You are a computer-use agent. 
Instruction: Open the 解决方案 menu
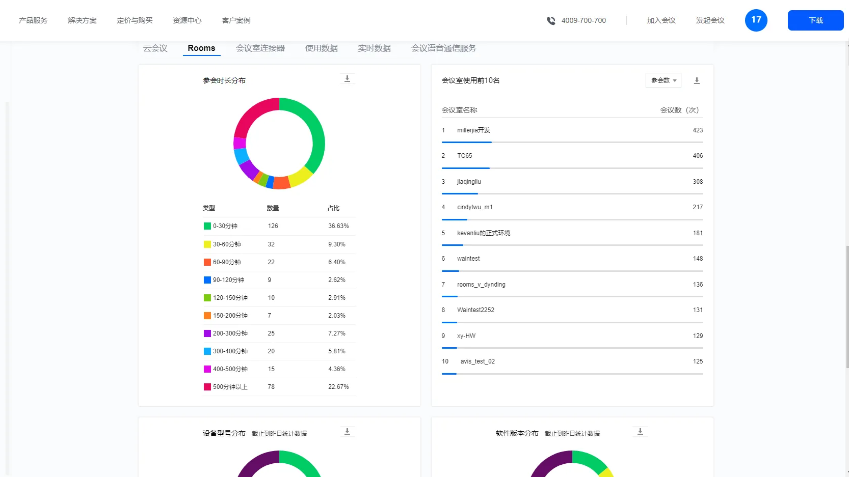pyautogui.click(x=82, y=20)
